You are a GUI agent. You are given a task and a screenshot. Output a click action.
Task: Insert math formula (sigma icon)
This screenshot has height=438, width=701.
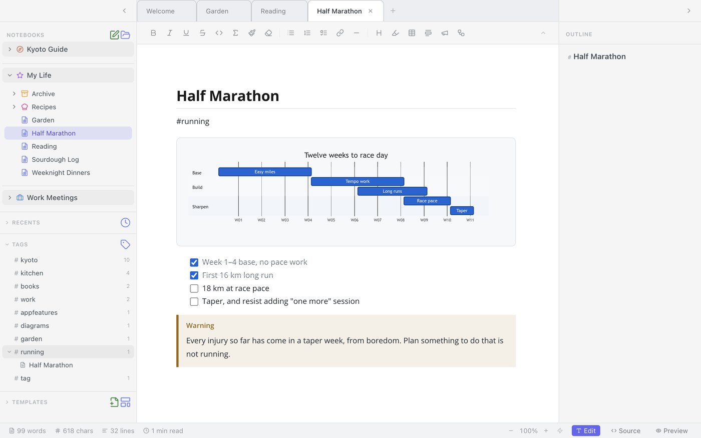tap(235, 33)
